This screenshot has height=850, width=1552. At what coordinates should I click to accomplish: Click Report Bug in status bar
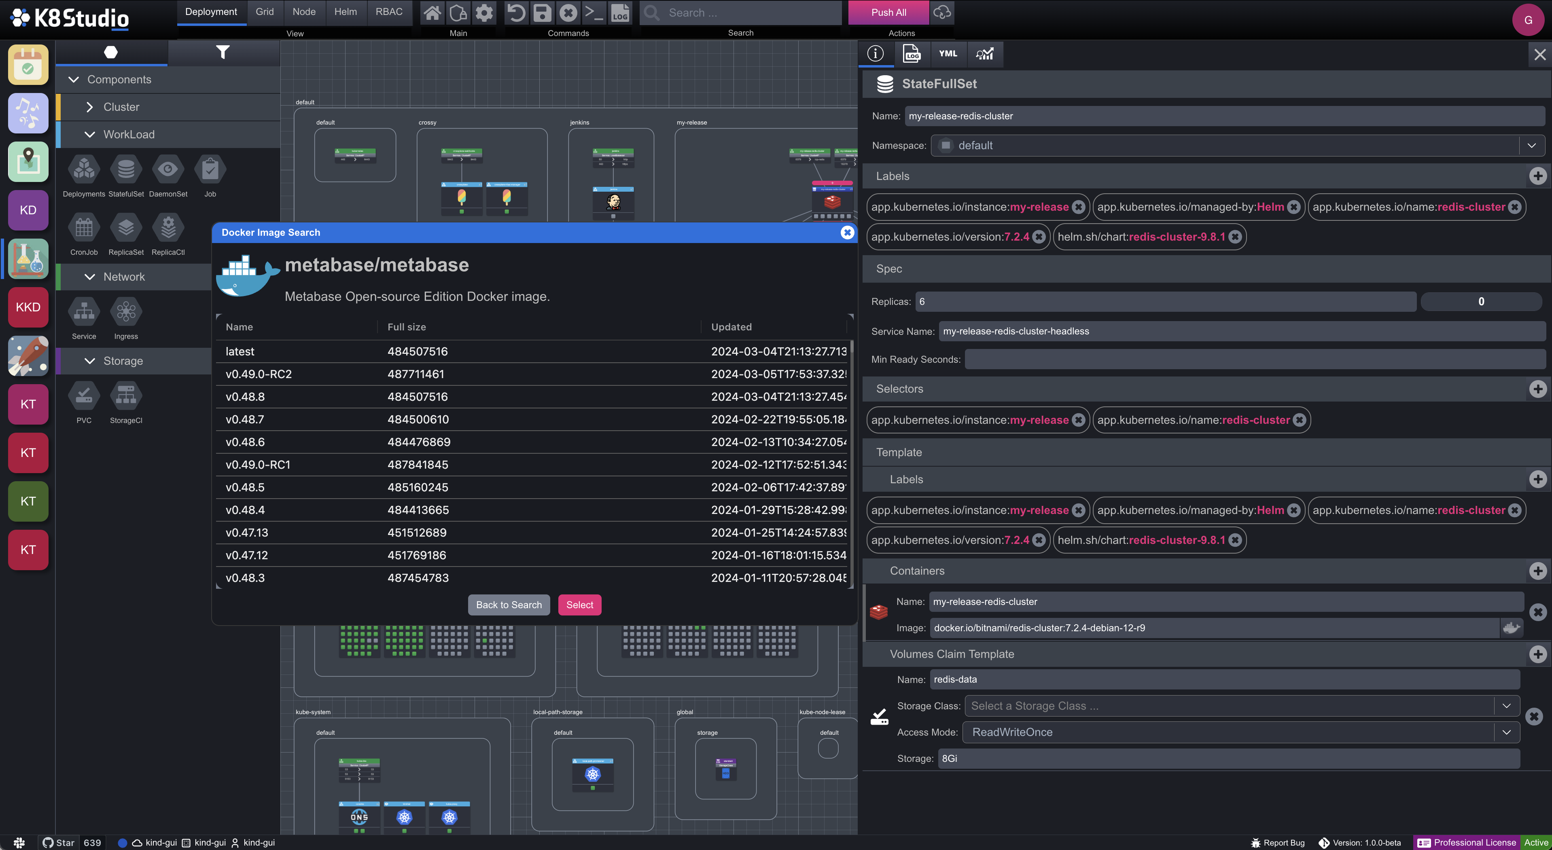point(1277,843)
